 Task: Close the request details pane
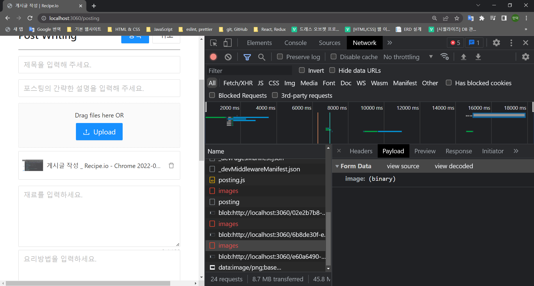(339, 151)
